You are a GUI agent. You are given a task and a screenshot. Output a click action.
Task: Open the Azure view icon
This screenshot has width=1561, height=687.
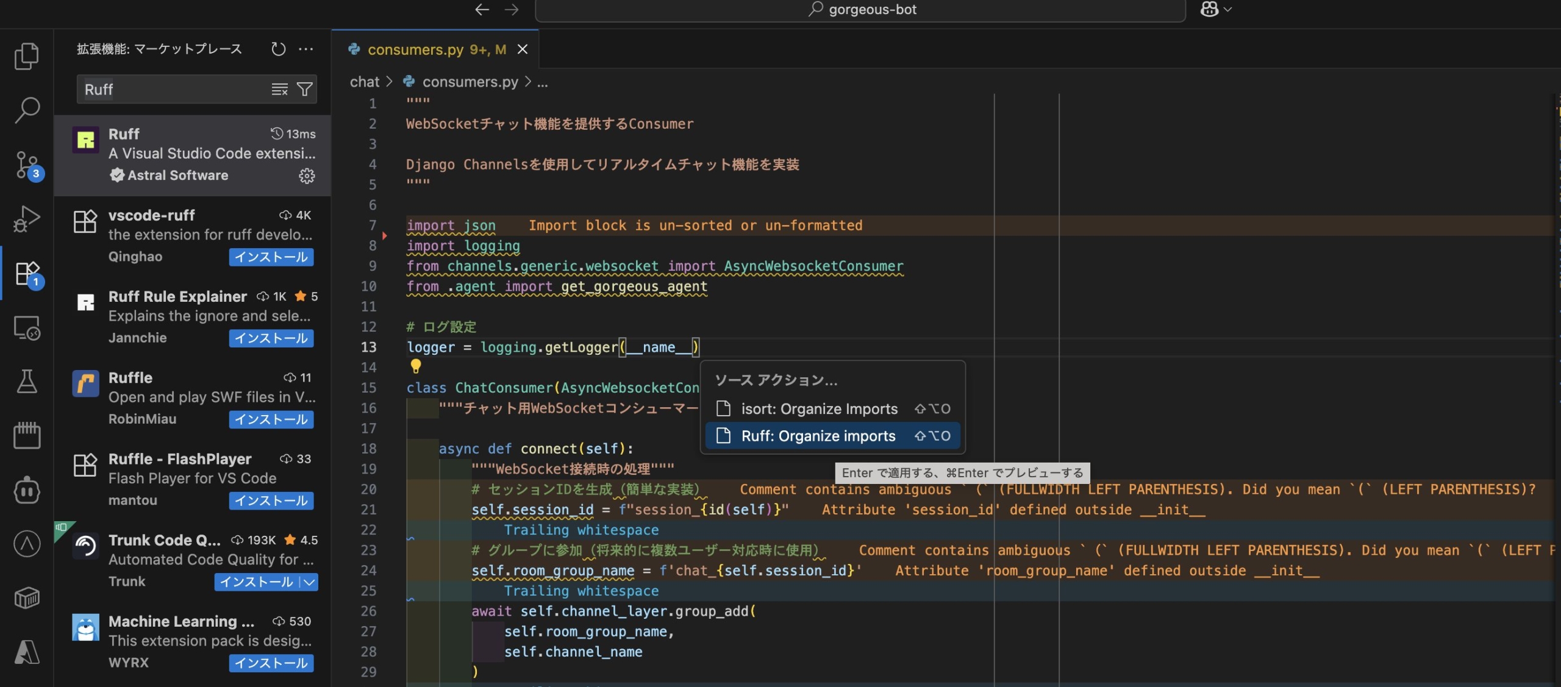(x=27, y=652)
